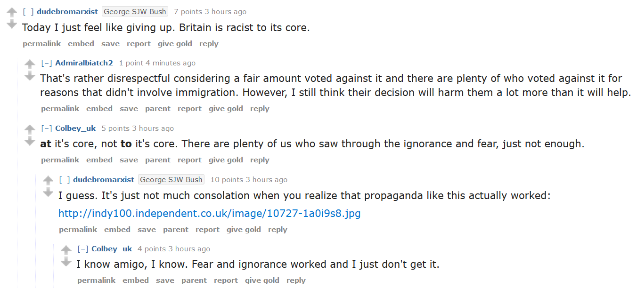Open the indy100.independent.co.uk image link
637x288 pixels.
(x=210, y=213)
